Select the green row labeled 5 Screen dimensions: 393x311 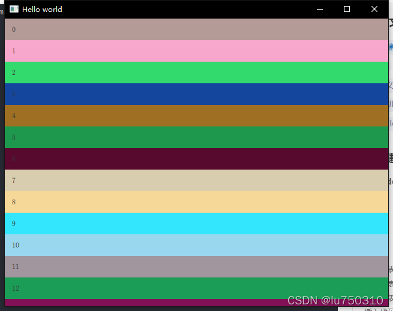[x=196, y=137]
